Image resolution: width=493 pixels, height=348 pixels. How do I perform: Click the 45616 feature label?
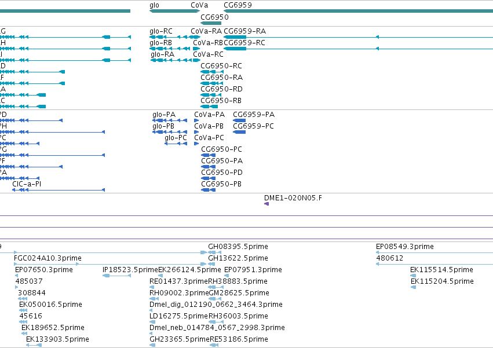tap(31, 316)
